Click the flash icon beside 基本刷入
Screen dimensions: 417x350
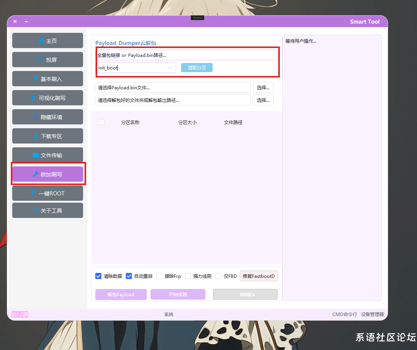click(x=36, y=79)
